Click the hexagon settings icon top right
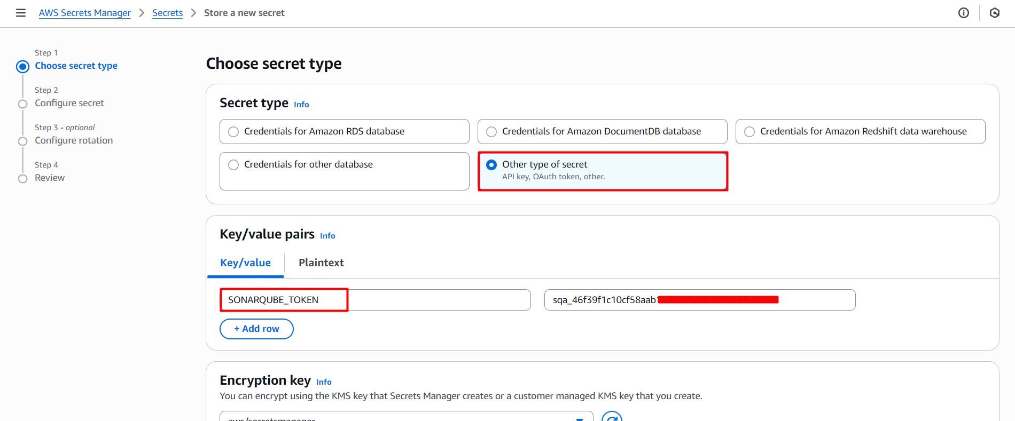Screen dimensions: 1015x421 [995, 13]
